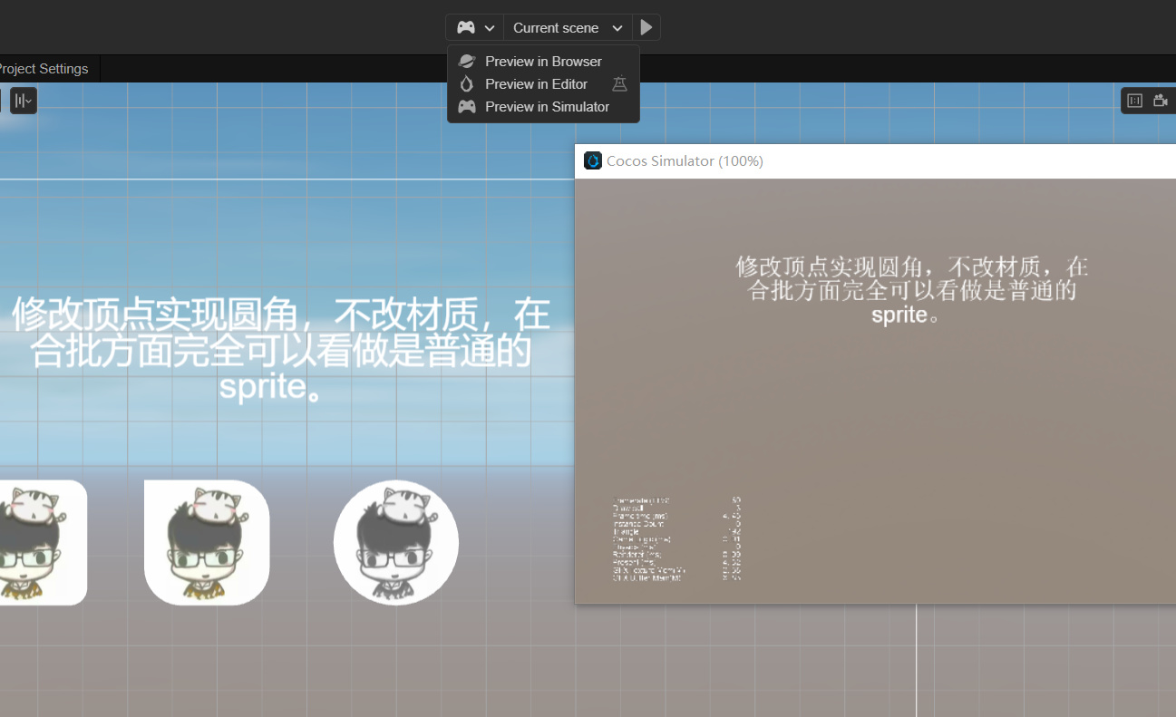Screen dimensions: 1176x717
Task: Click the Cocos Simulator window logo icon
Action: tap(593, 161)
